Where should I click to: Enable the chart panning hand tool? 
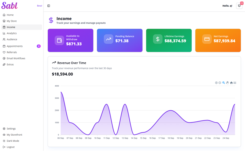click(x=227, y=83)
